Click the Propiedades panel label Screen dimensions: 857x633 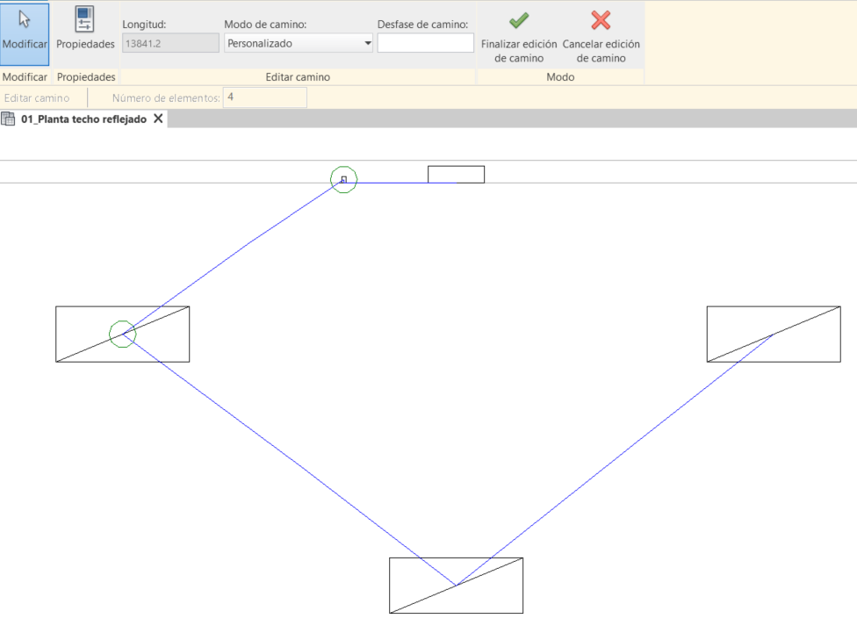coord(86,77)
